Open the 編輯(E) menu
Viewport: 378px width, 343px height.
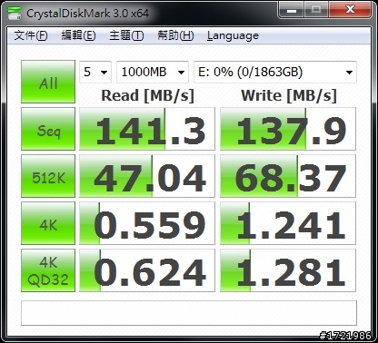(78, 35)
